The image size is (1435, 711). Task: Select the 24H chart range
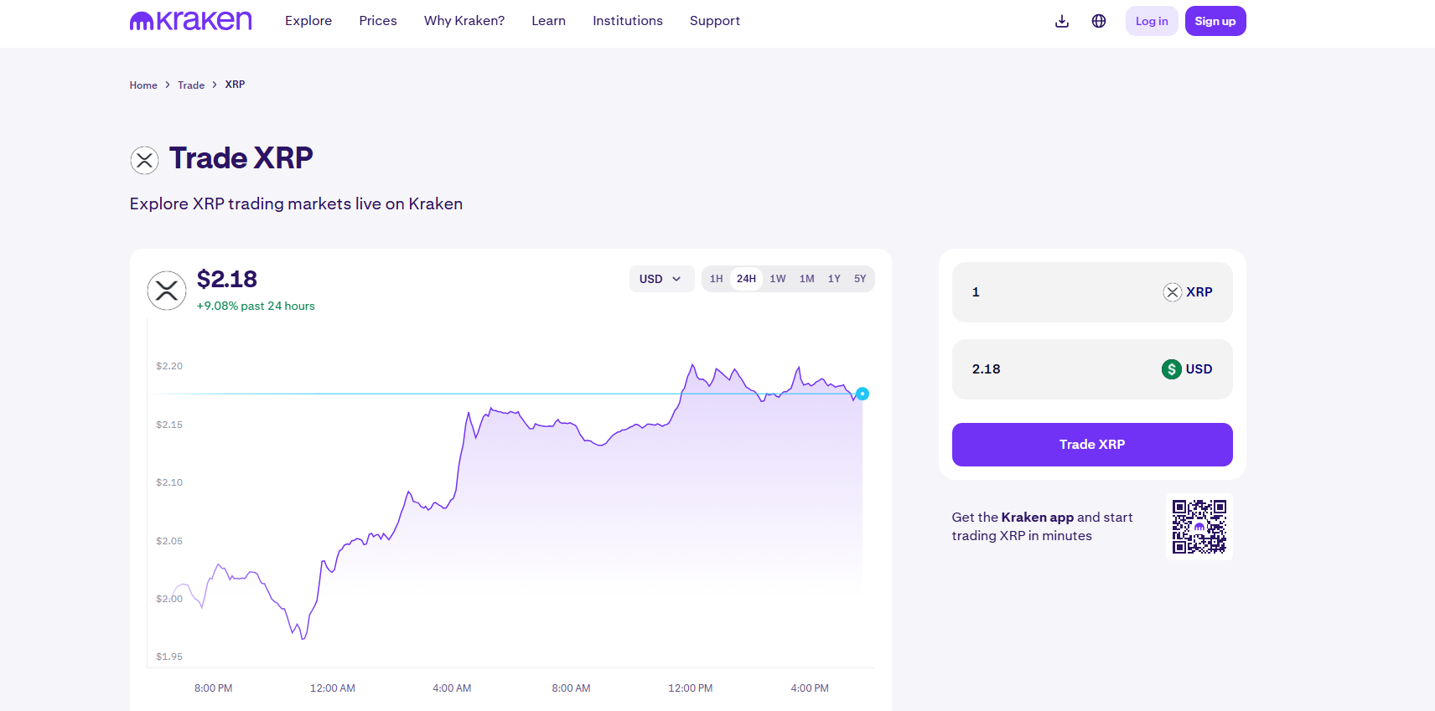746,279
